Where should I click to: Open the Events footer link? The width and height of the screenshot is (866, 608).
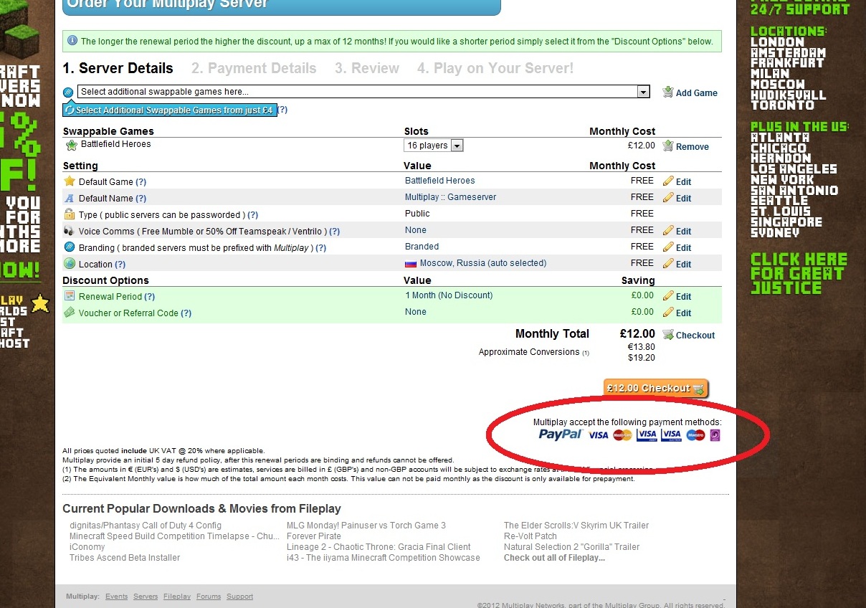point(116,597)
